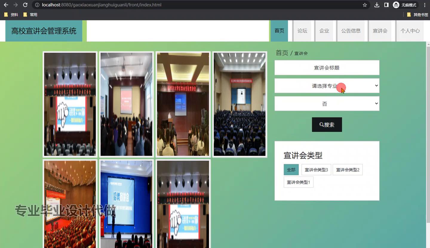Filter by 宣讲会类型2
This screenshot has width=430, height=248.
(x=348, y=170)
